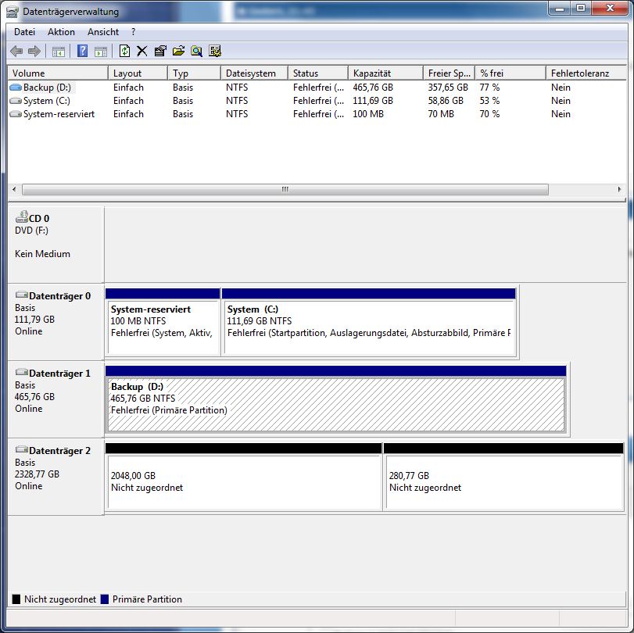This screenshot has height=633, width=634.
Task: Click the 2328,77 GB disk size text
Action: pos(37,474)
